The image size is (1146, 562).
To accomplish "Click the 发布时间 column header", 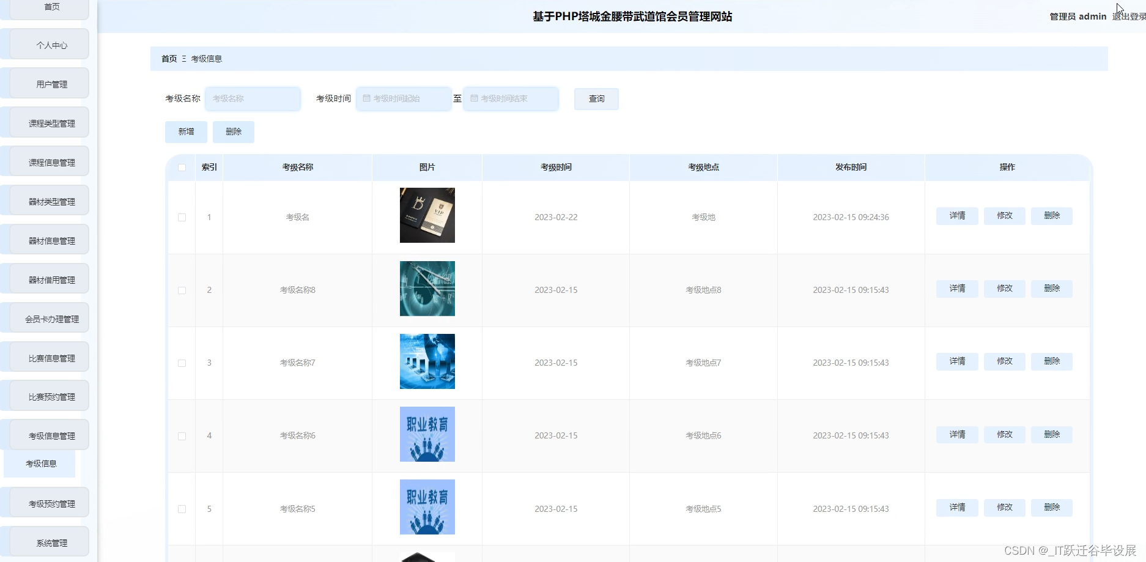I will pos(851,168).
